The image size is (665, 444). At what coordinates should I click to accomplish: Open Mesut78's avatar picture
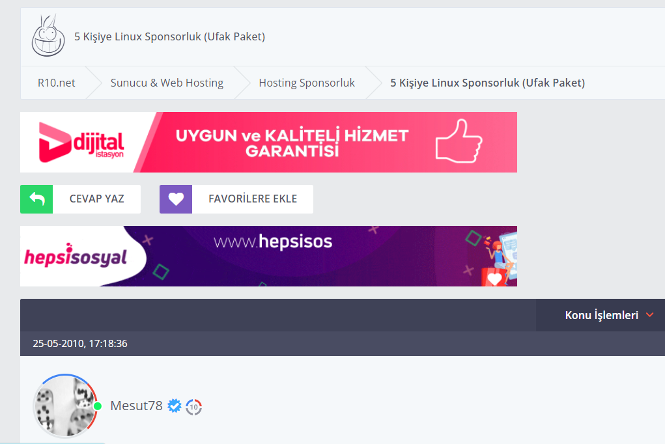[x=65, y=406]
